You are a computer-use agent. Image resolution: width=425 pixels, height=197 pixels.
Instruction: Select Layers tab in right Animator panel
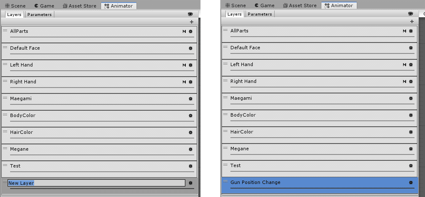click(x=235, y=14)
